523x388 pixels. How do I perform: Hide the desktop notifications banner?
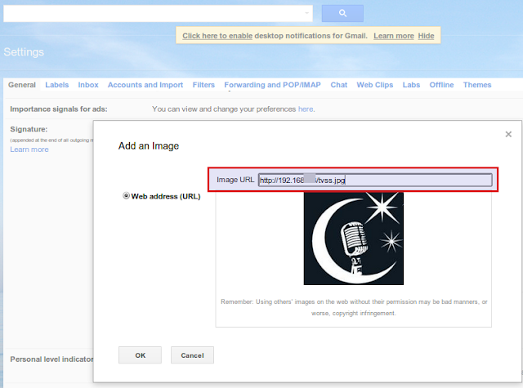pos(427,36)
